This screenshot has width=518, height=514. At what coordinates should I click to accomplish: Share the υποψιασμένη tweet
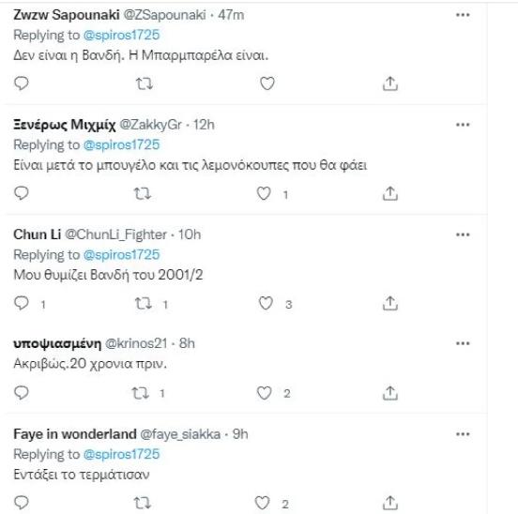click(x=390, y=393)
